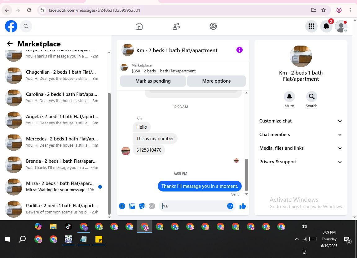Search in conversation with magnifier icon
The height and width of the screenshot is (258, 357).
(311, 97)
